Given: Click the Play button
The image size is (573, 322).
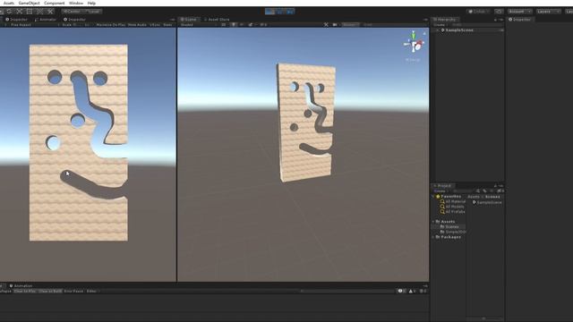Looking at the screenshot, I should coord(270,12).
